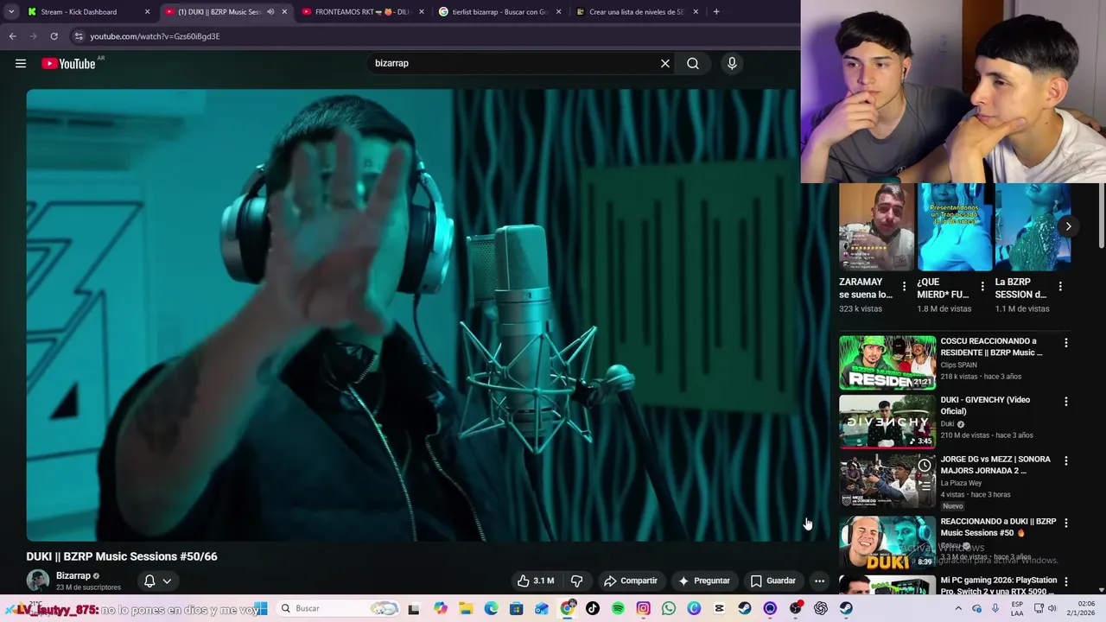This screenshot has width=1106, height=622.
Task: Open TikTok from the taskbar
Action: (x=593, y=608)
